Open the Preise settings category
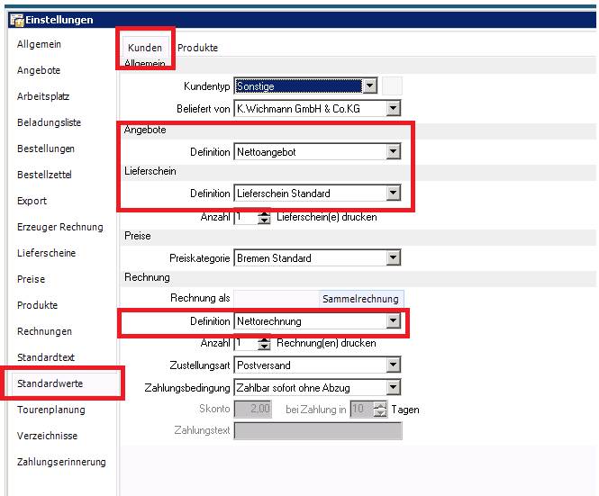599x496 pixels. pyautogui.click(x=31, y=279)
